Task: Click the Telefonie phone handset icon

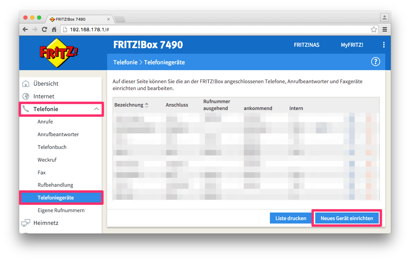Action: (x=26, y=109)
